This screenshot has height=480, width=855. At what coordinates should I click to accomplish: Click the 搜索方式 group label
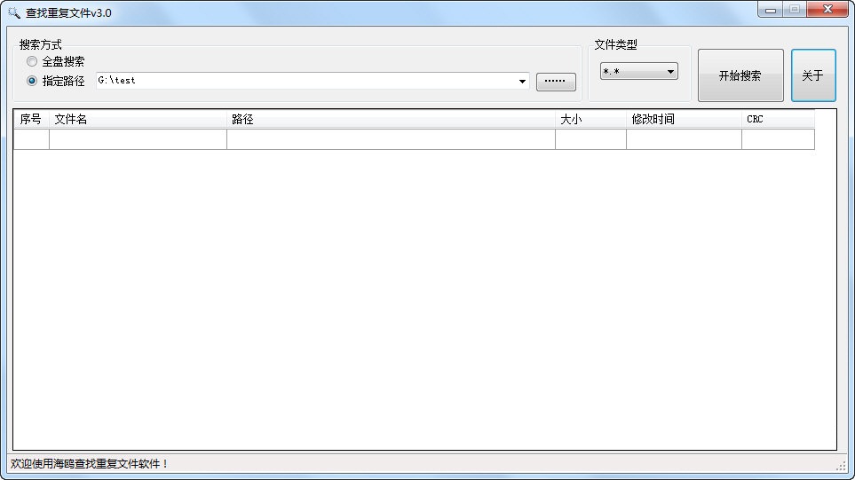tap(40, 44)
